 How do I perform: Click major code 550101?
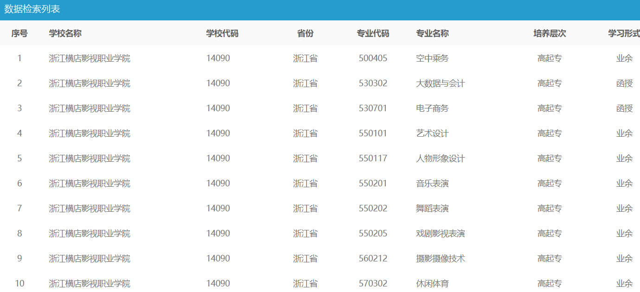[373, 133]
